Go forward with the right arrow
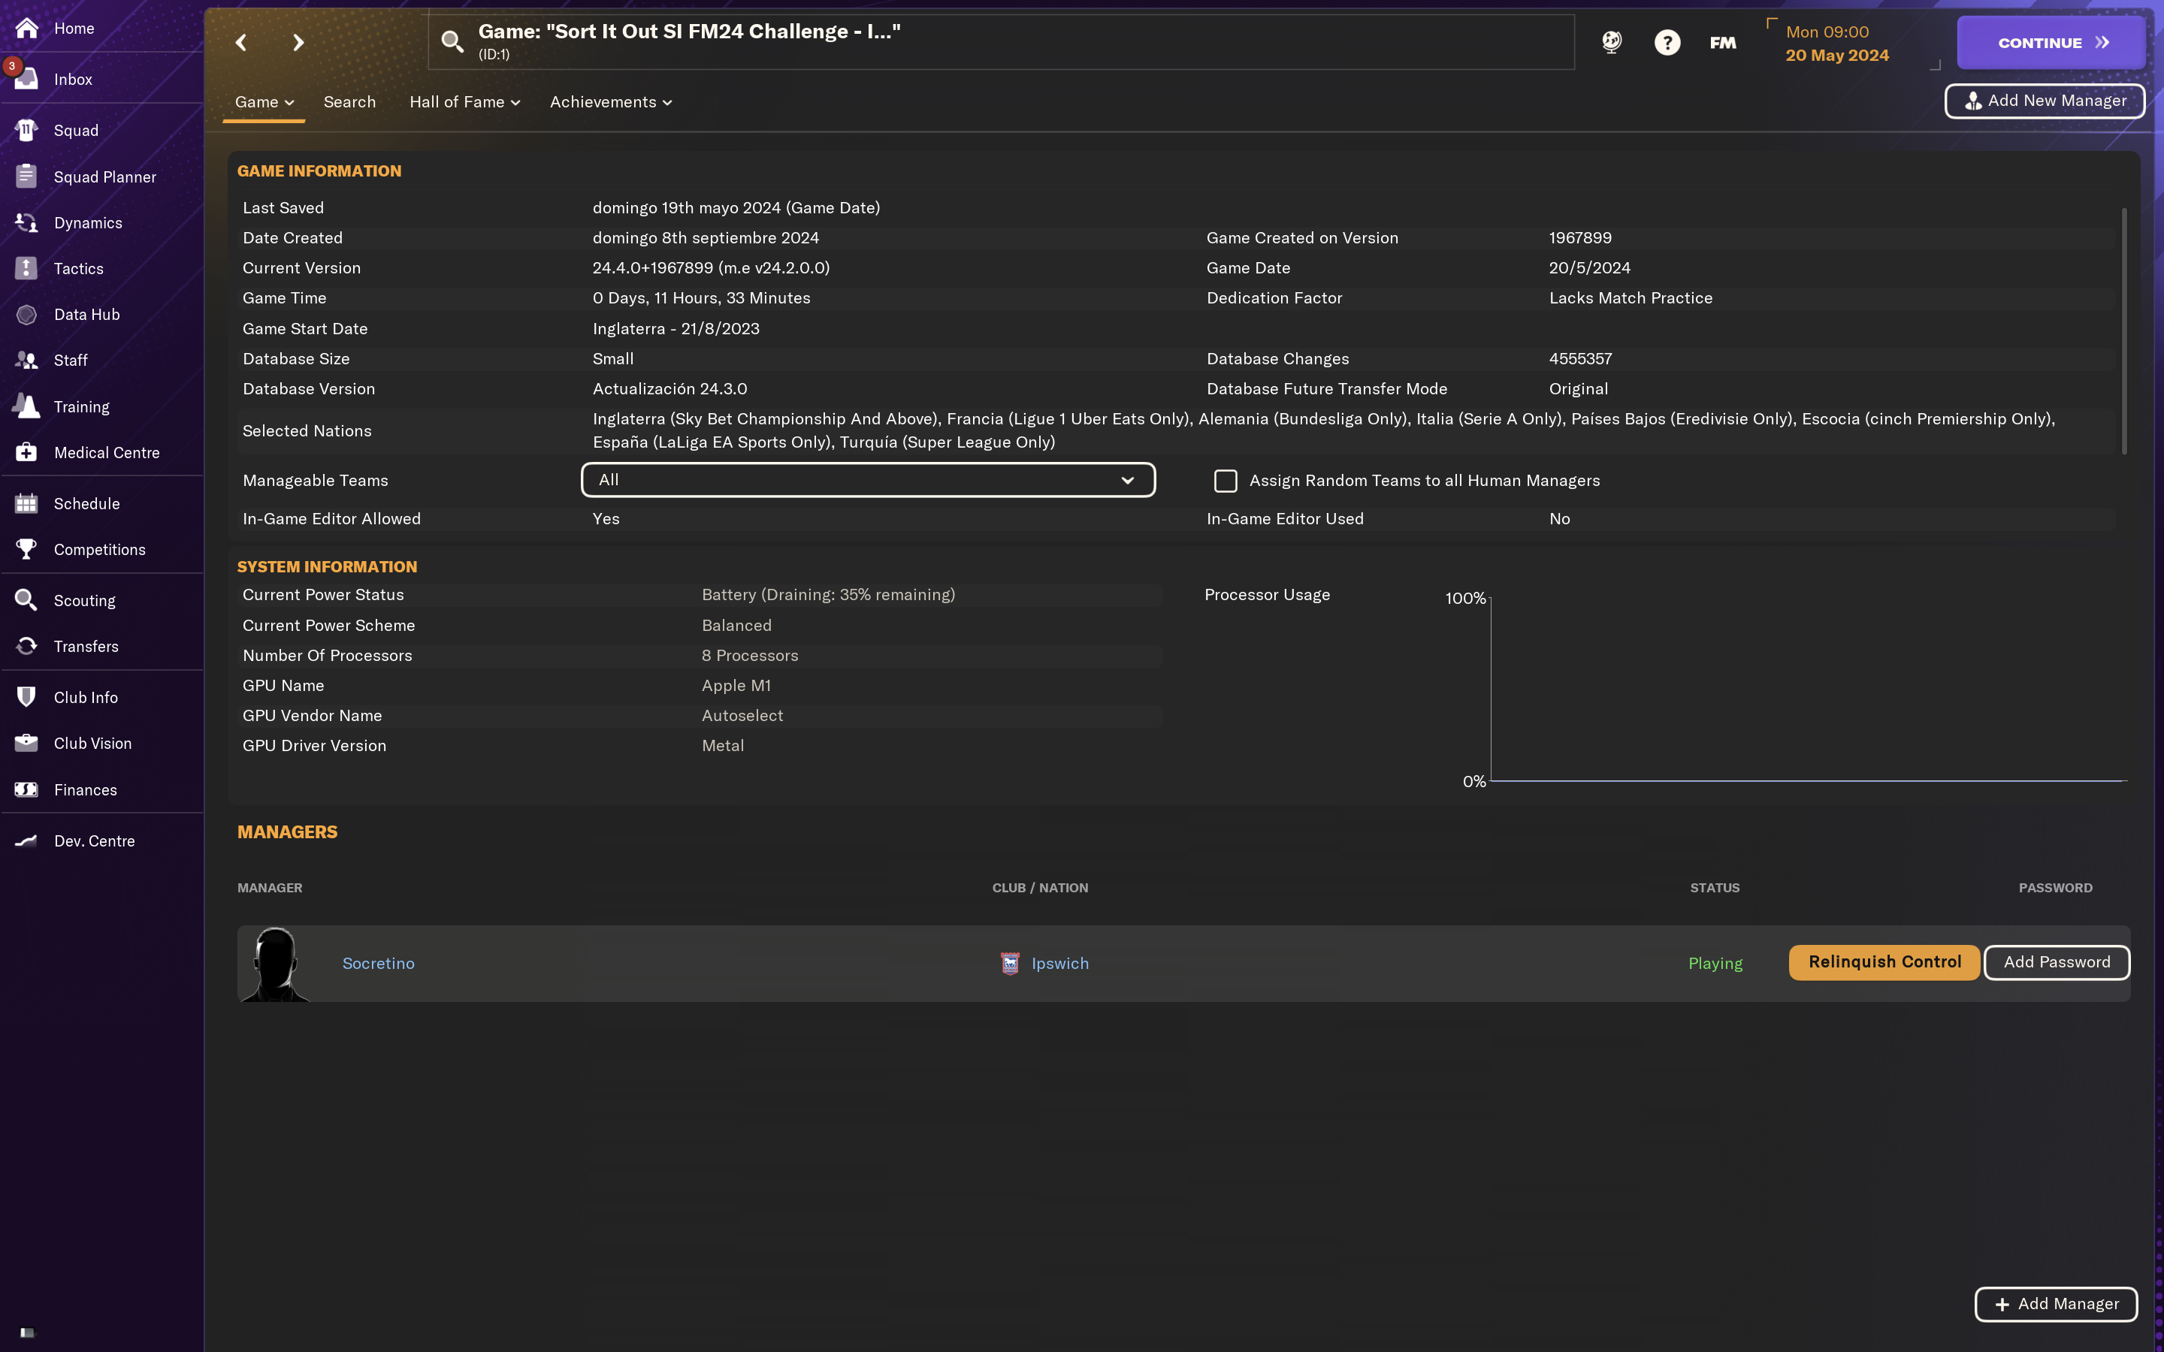Image resolution: width=2164 pixels, height=1352 pixels. click(x=298, y=42)
